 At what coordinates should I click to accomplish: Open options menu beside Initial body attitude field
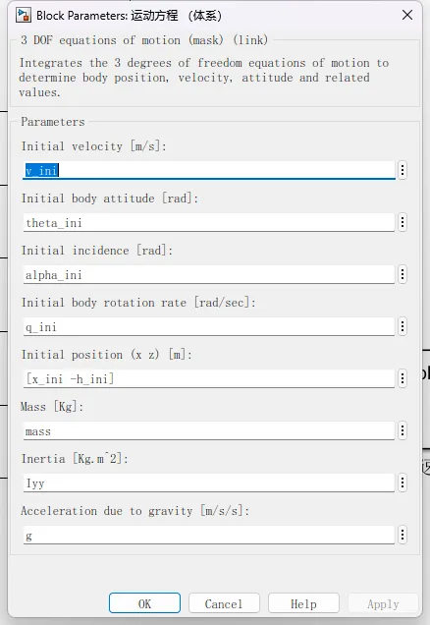point(403,222)
